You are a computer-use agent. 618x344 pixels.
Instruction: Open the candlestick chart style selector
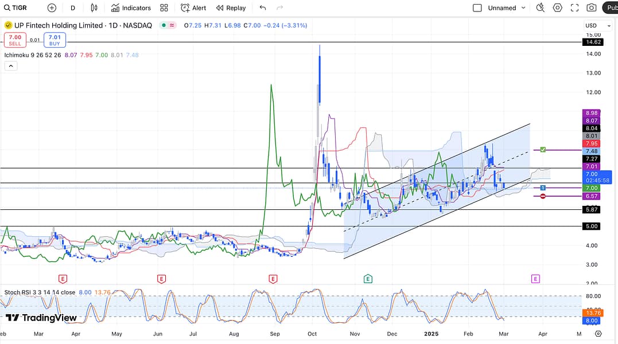[94, 8]
